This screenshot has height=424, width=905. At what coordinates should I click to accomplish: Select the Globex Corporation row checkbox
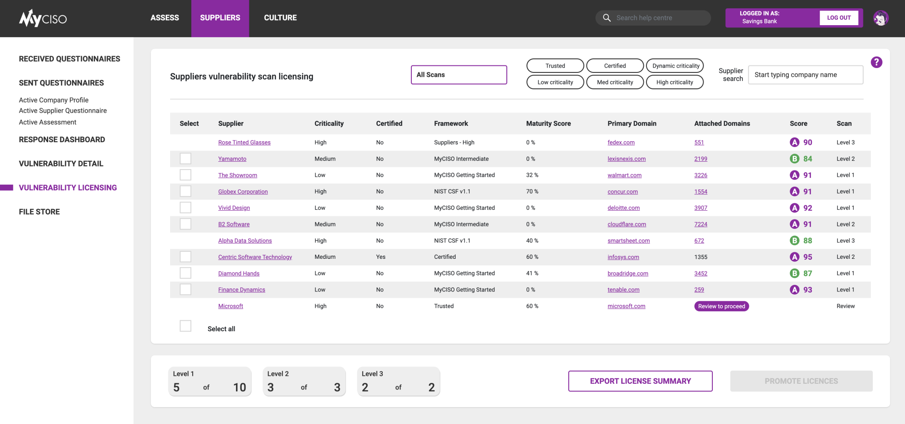click(x=186, y=191)
